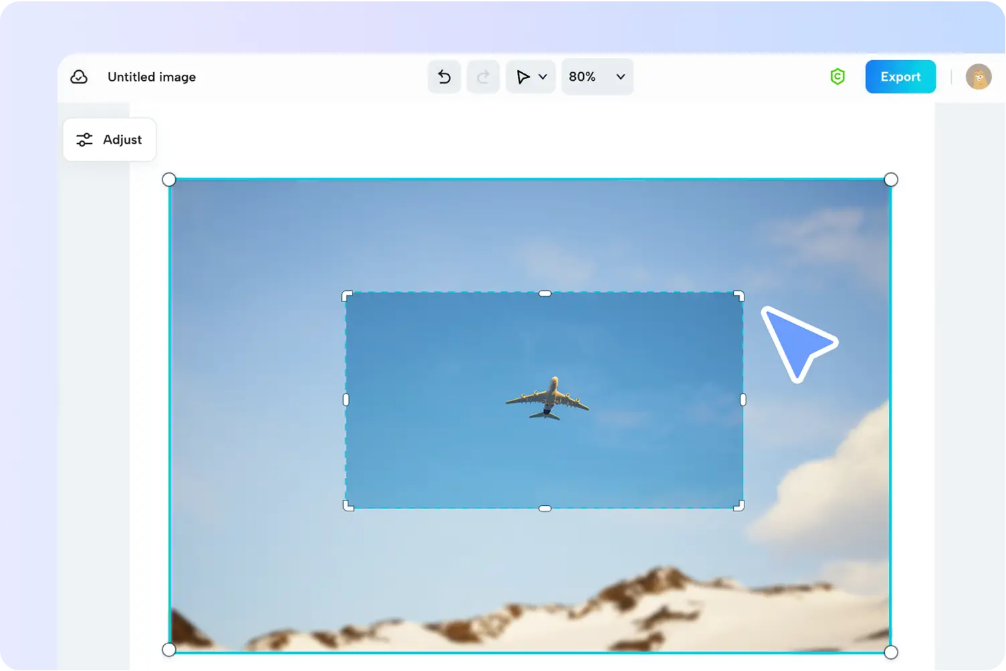This screenshot has width=1006, height=671.
Task: Click the top-left circular resize handle
Action: point(169,179)
